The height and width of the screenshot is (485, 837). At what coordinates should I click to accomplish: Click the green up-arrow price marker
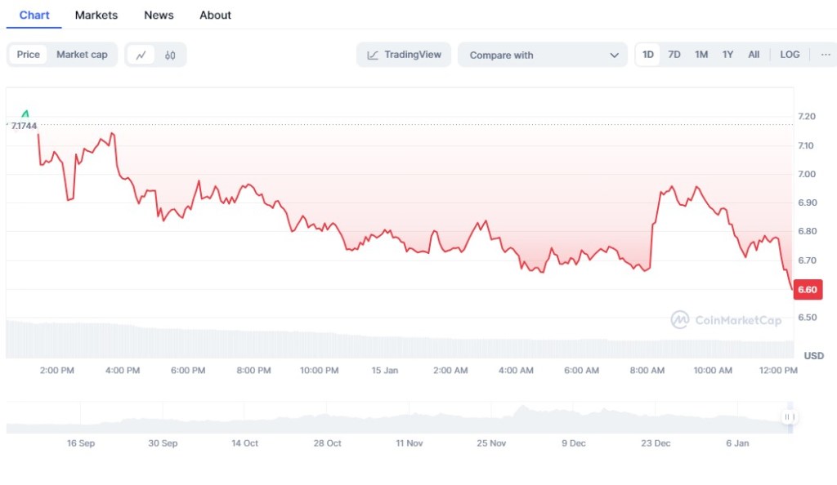point(25,113)
